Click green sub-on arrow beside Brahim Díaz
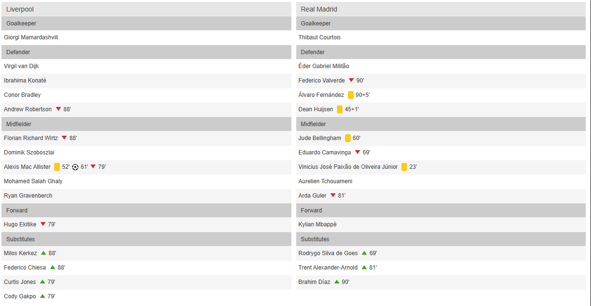Image resolution: width=591 pixels, height=306 pixels. [337, 282]
